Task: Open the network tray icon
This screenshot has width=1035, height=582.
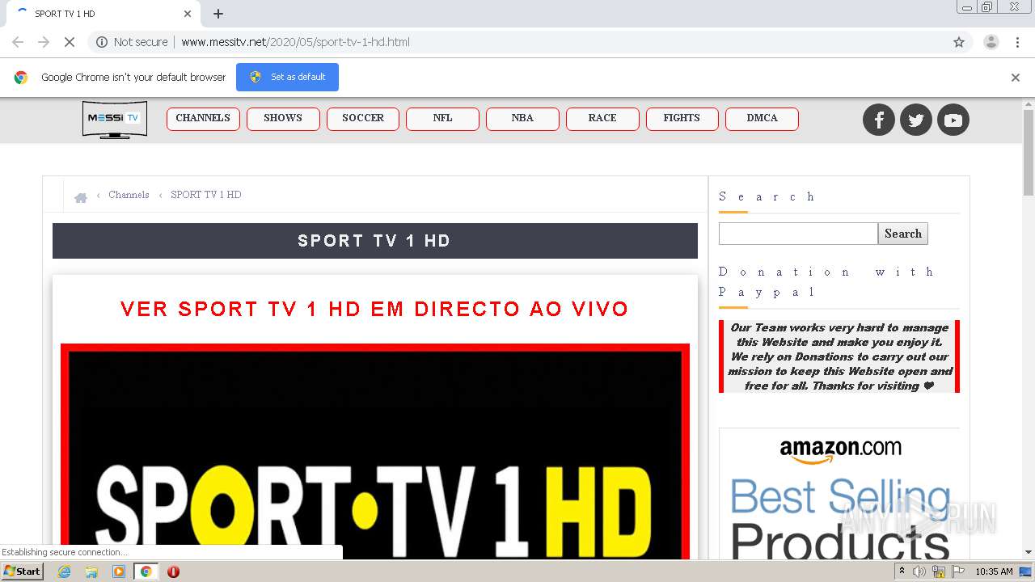Action: tap(939, 571)
